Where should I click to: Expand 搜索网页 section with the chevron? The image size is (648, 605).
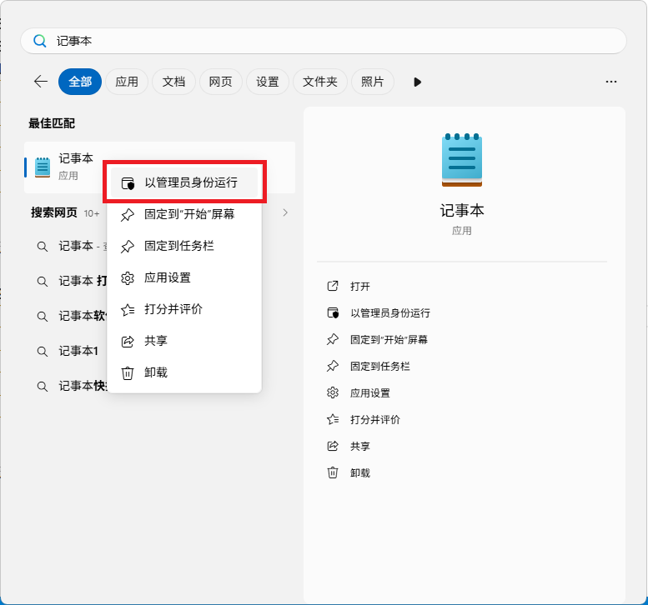[x=285, y=212]
